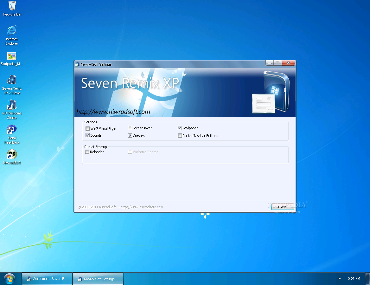Screen dimensions: 370x285
Task: Enable the Win7 Visual Style checkbox
Action: click(x=87, y=129)
